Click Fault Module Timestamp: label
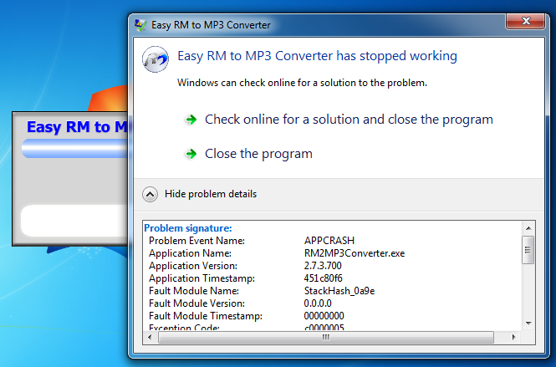The height and width of the screenshot is (367, 556). pyautogui.click(x=206, y=315)
